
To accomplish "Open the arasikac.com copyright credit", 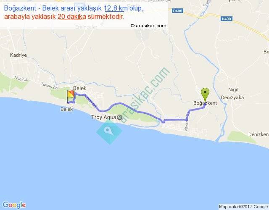I will (148, 26).
